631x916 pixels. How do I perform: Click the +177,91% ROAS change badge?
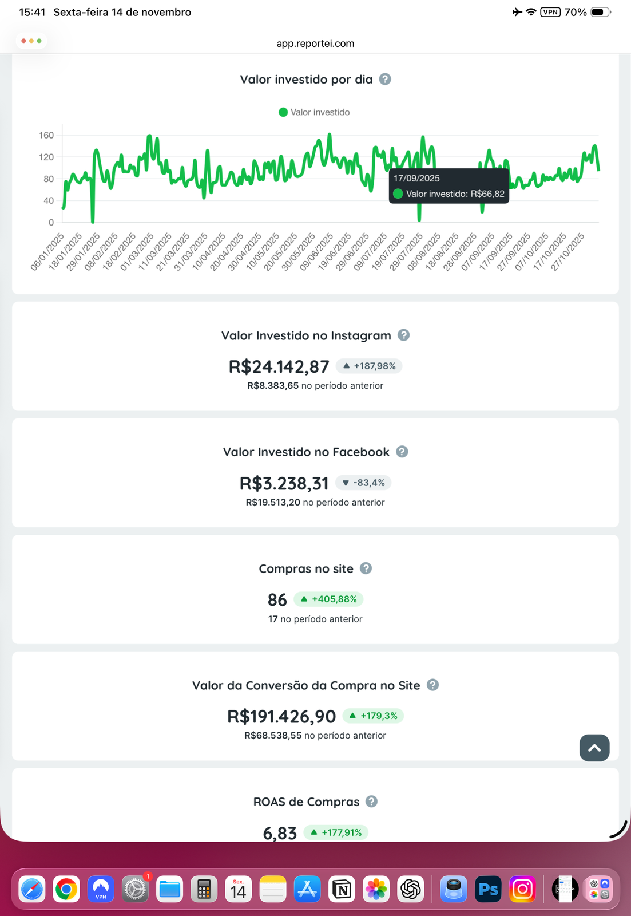[x=335, y=832]
